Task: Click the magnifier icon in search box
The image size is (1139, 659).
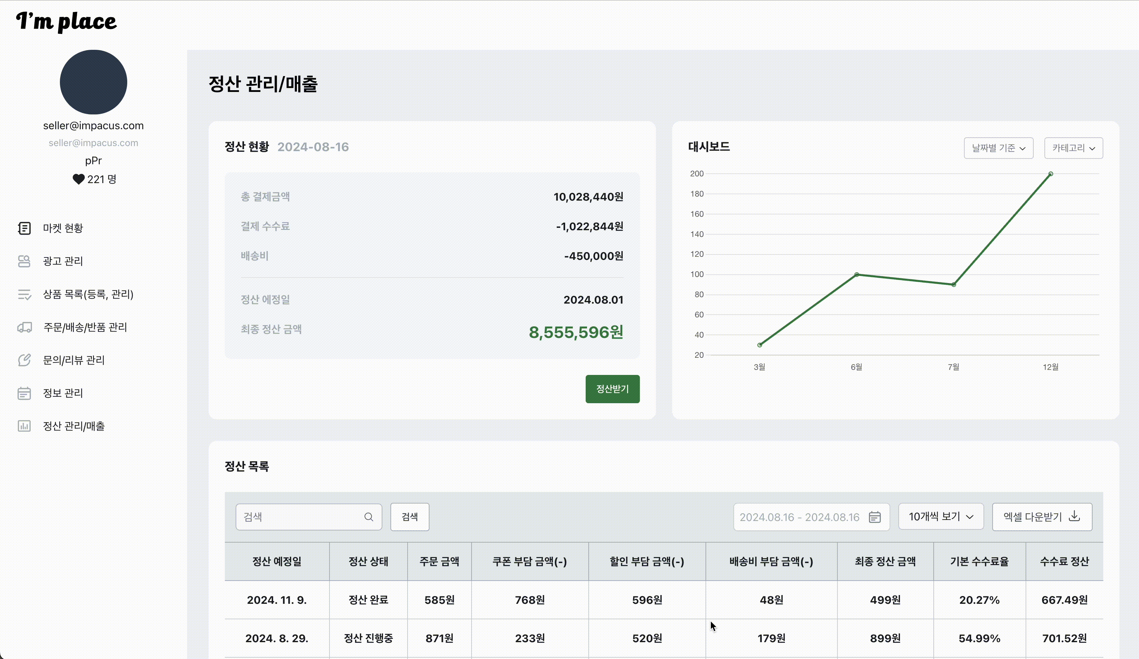Action: click(368, 517)
